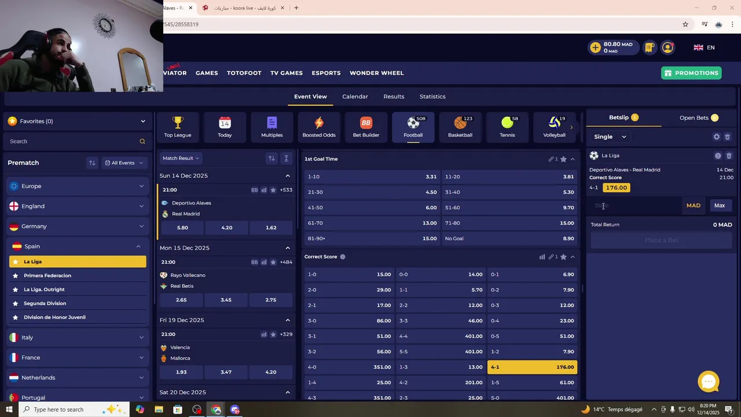Click collapse-all icon beside Match Result sort
This screenshot has height=417, width=741.
(x=286, y=158)
